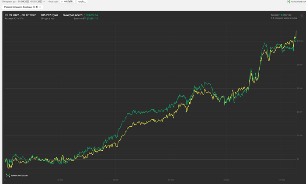The image size is (306, 184).
Task: Click the 01.09.2022 - 30.12.2022 period header
Action: [20, 15]
